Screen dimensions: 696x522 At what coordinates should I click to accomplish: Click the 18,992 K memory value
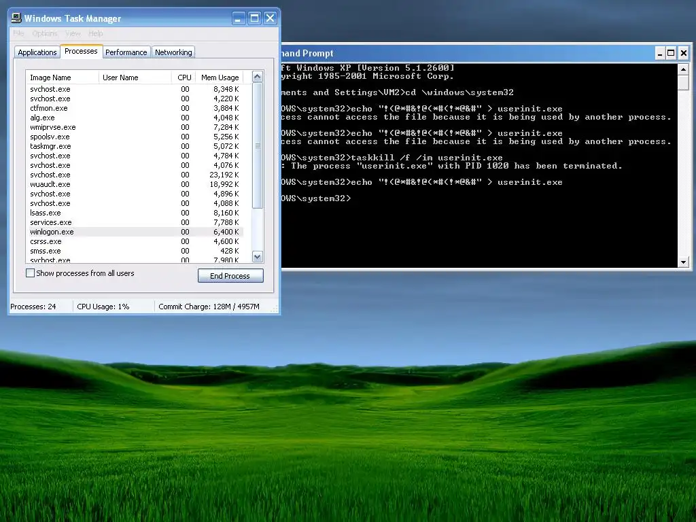(224, 184)
